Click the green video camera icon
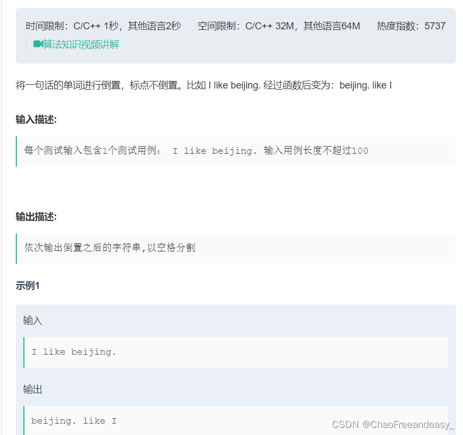 coord(38,44)
